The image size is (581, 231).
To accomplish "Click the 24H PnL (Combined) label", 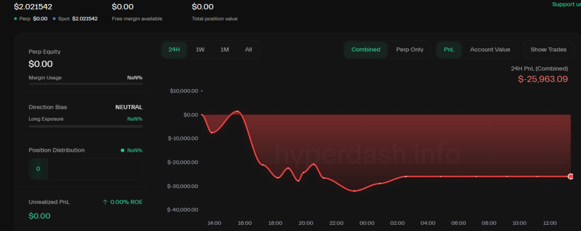I will pyautogui.click(x=539, y=69).
